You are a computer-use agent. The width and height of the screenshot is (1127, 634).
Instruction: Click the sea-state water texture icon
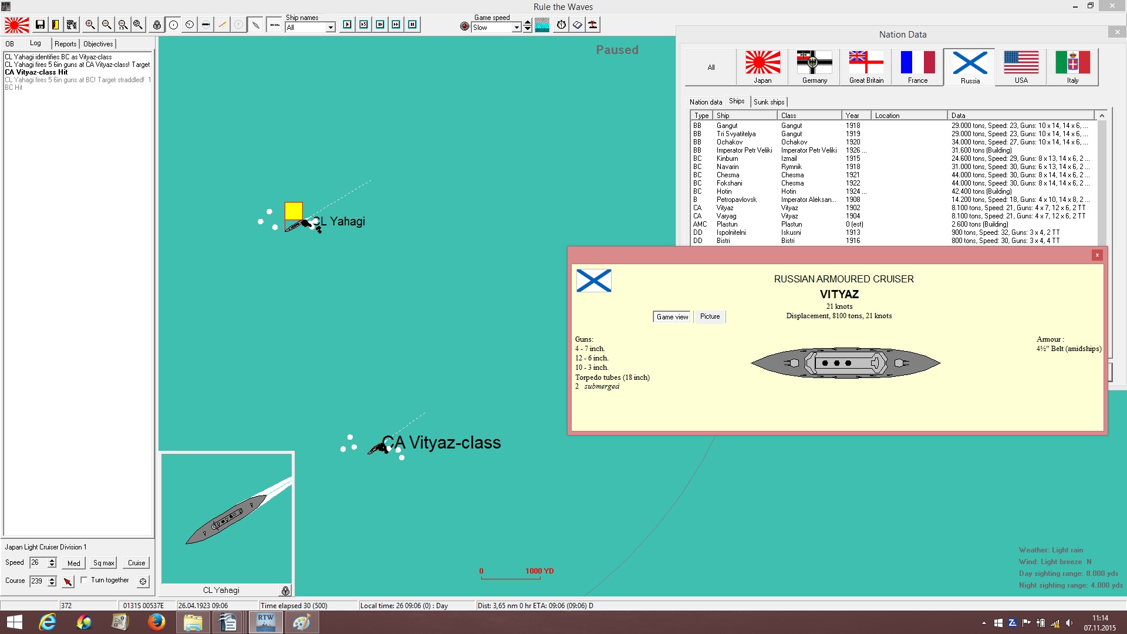click(542, 25)
